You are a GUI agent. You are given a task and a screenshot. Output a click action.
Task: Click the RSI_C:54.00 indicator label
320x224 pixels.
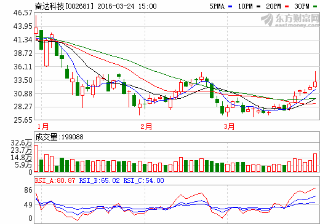pos(143,180)
